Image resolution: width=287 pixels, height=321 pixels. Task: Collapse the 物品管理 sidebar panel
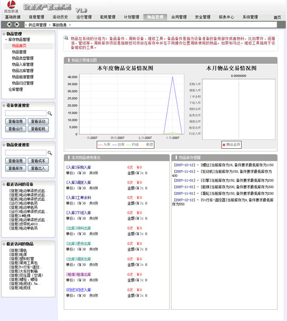coord(4,34)
